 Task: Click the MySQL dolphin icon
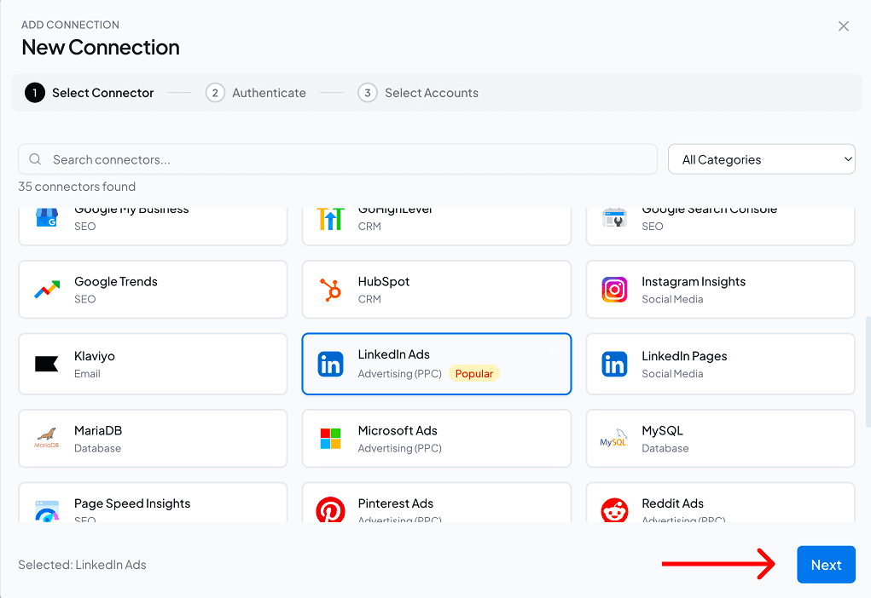click(x=614, y=438)
